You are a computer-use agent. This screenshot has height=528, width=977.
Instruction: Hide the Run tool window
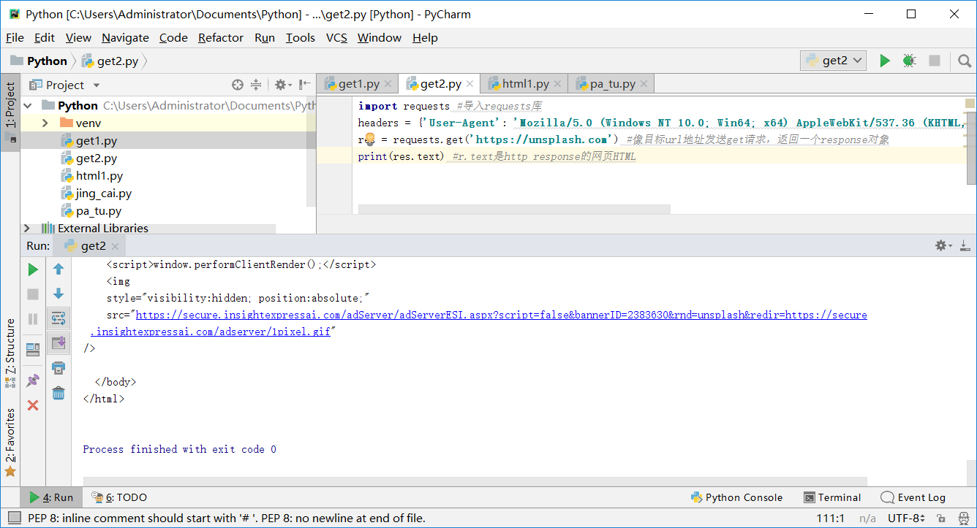[x=965, y=245]
